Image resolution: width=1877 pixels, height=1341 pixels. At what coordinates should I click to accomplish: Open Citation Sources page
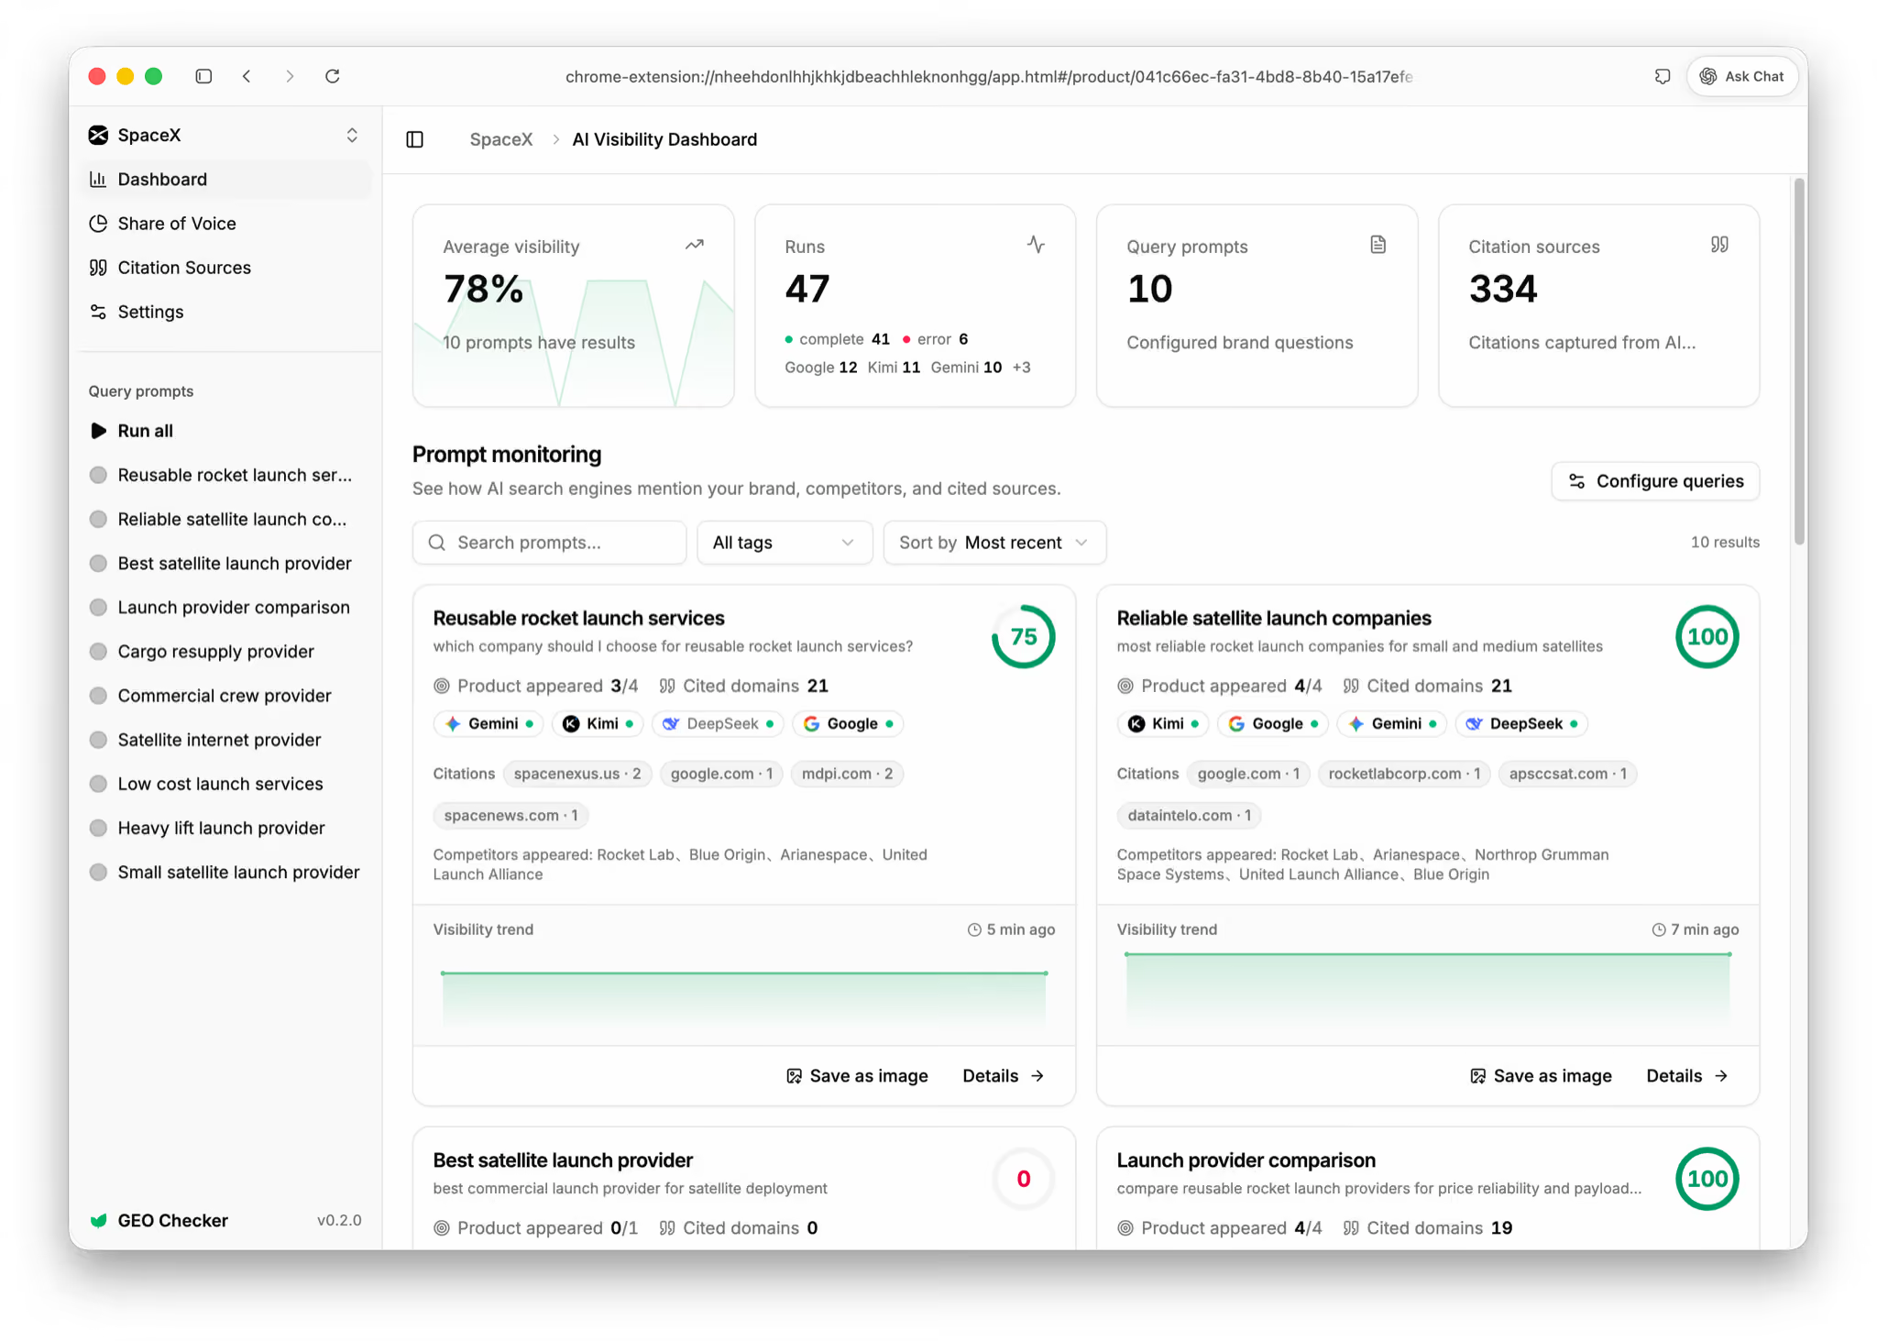pyautogui.click(x=225, y=268)
